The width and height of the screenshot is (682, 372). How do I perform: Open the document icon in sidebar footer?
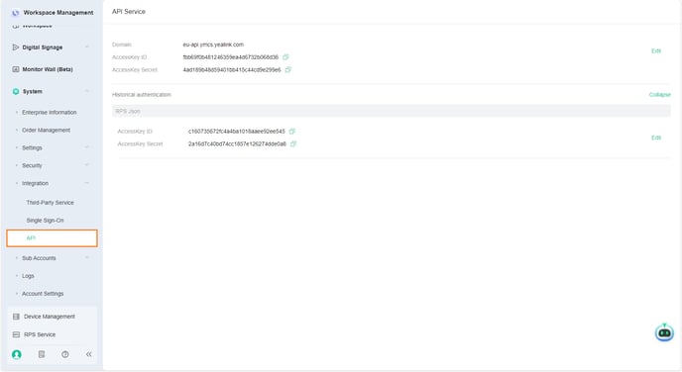[42, 354]
